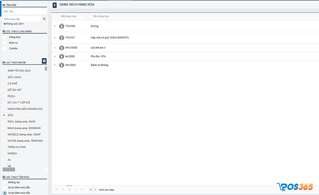Image resolution: width=319 pixels, height=195 pixels.
Task: Click product name sữa trẻ em 1
Action: (98, 48)
